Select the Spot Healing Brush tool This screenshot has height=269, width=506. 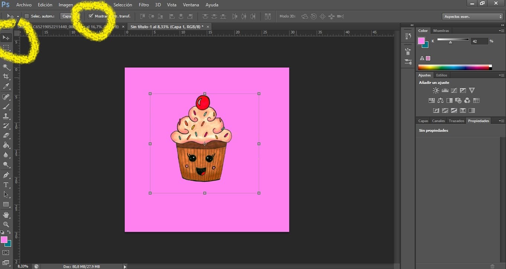tap(6, 97)
